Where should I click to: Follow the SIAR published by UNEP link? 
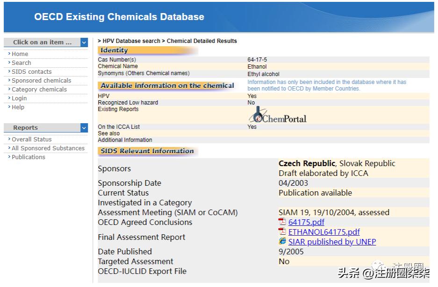pos(332,242)
